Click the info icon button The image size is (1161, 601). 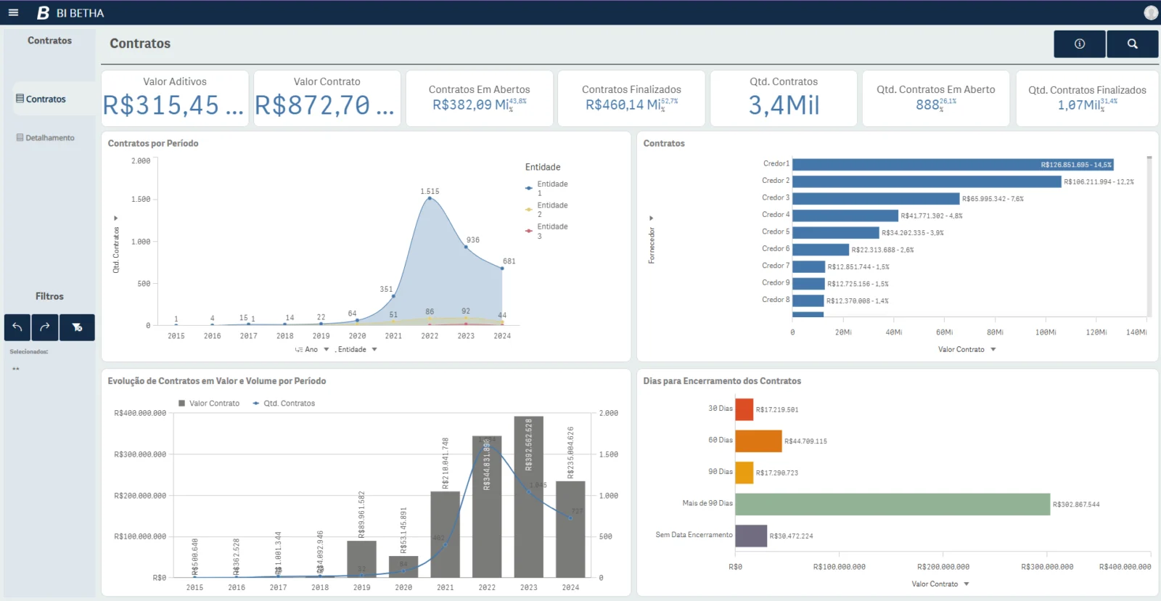[x=1080, y=44]
